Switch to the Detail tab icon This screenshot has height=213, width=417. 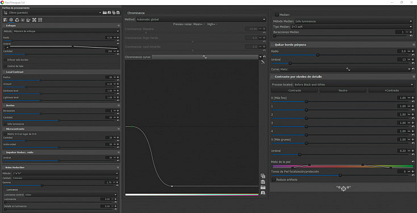click(x=11, y=20)
